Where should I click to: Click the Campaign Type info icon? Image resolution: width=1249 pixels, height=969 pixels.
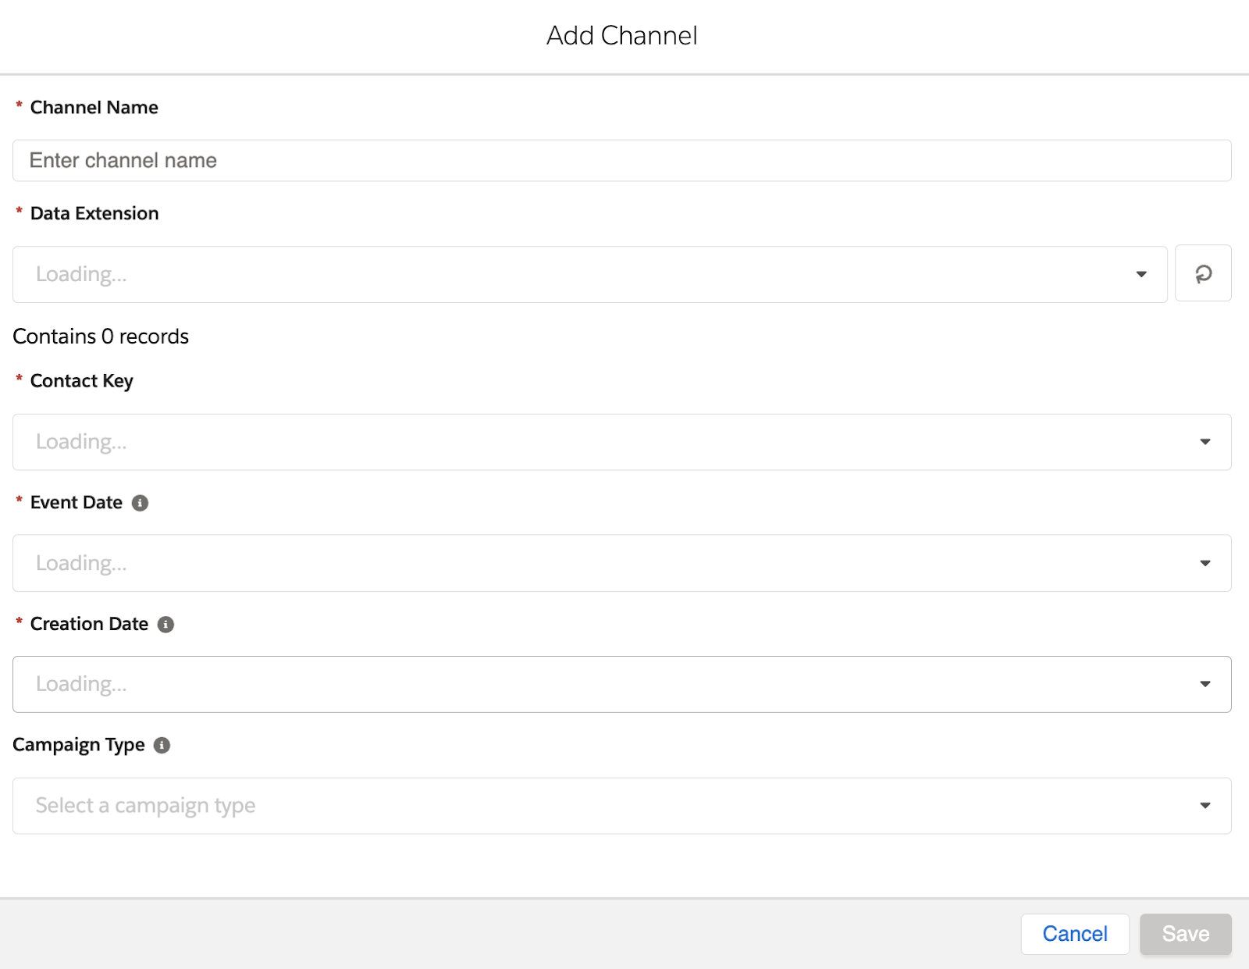click(162, 746)
